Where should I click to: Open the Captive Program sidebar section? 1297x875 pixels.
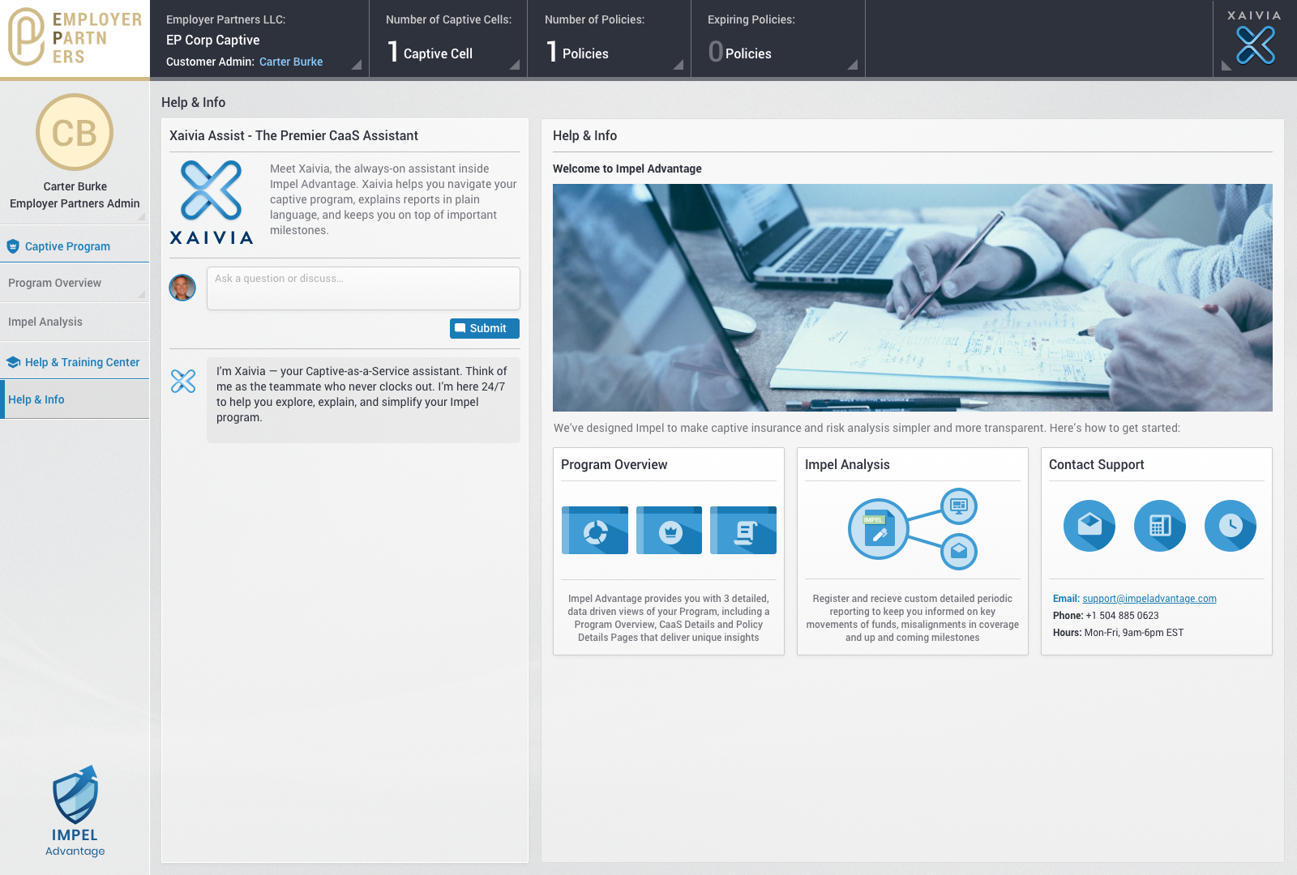point(75,246)
